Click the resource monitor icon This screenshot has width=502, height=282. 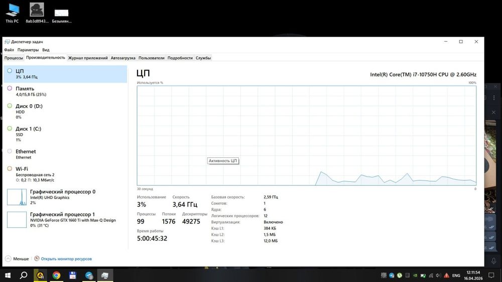37,258
